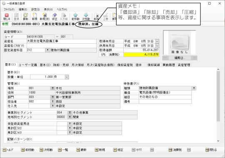Switch to the 基本(2) tab
The image size is (225, 158).
(45, 65)
